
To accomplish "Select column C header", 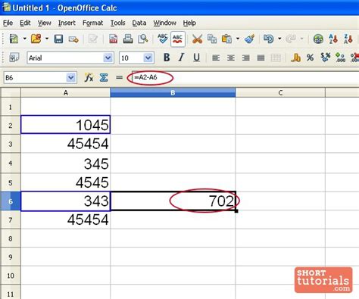I will pyautogui.click(x=280, y=92).
